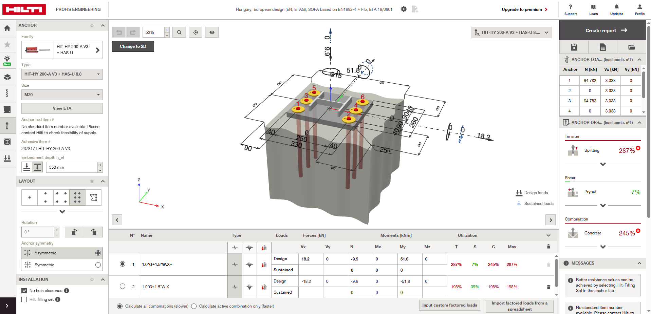Select the Symmetric anchor symmetry option

[98, 265]
